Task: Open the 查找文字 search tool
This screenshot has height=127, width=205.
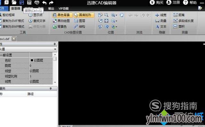Action: click(37, 21)
